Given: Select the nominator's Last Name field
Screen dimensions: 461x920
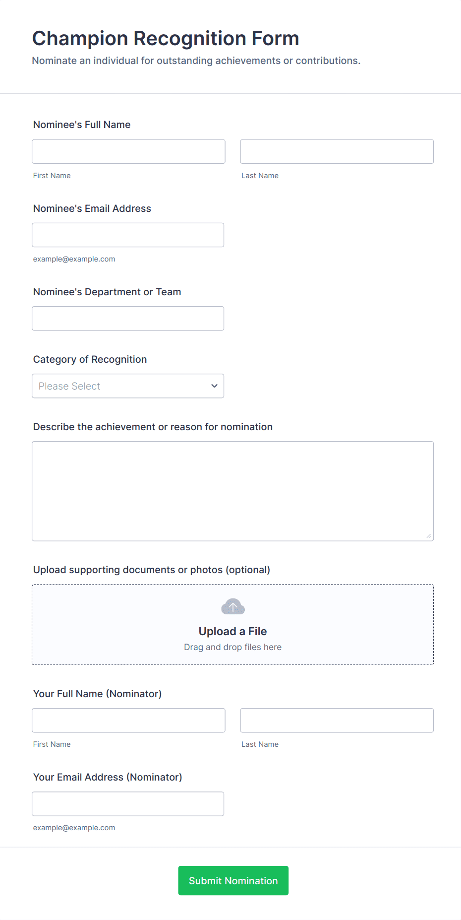Looking at the screenshot, I should point(337,721).
